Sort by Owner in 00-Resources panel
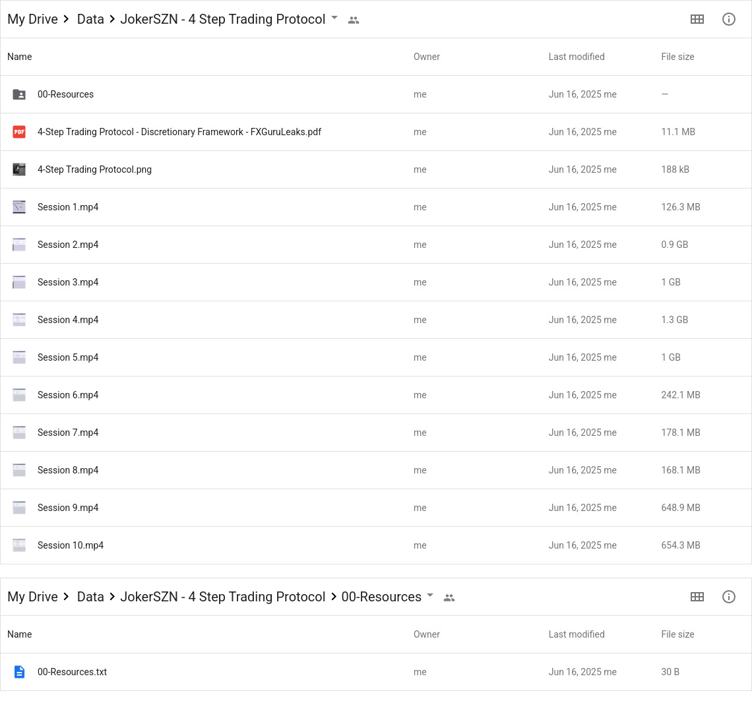 click(426, 634)
